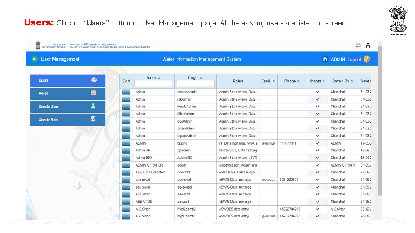
Task: Select Create Role in sidebar
Action: (68, 120)
